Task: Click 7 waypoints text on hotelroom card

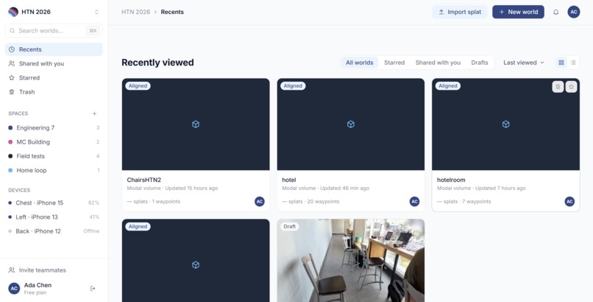Action: tap(477, 201)
